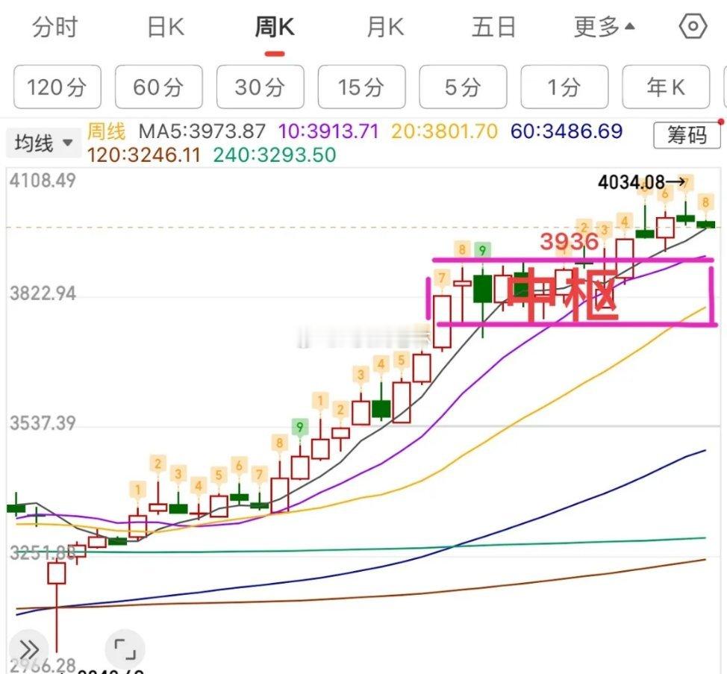Click the MA5:3973.87 legend value

[197, 131]
